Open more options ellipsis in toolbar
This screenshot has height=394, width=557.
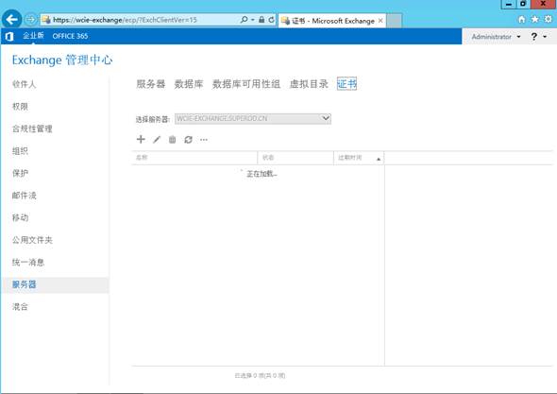point(204,140)
